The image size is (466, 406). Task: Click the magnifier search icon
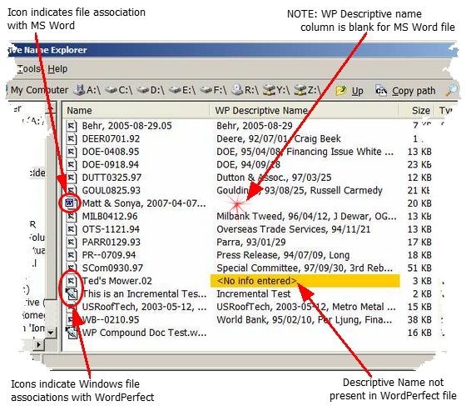point(451,90)
